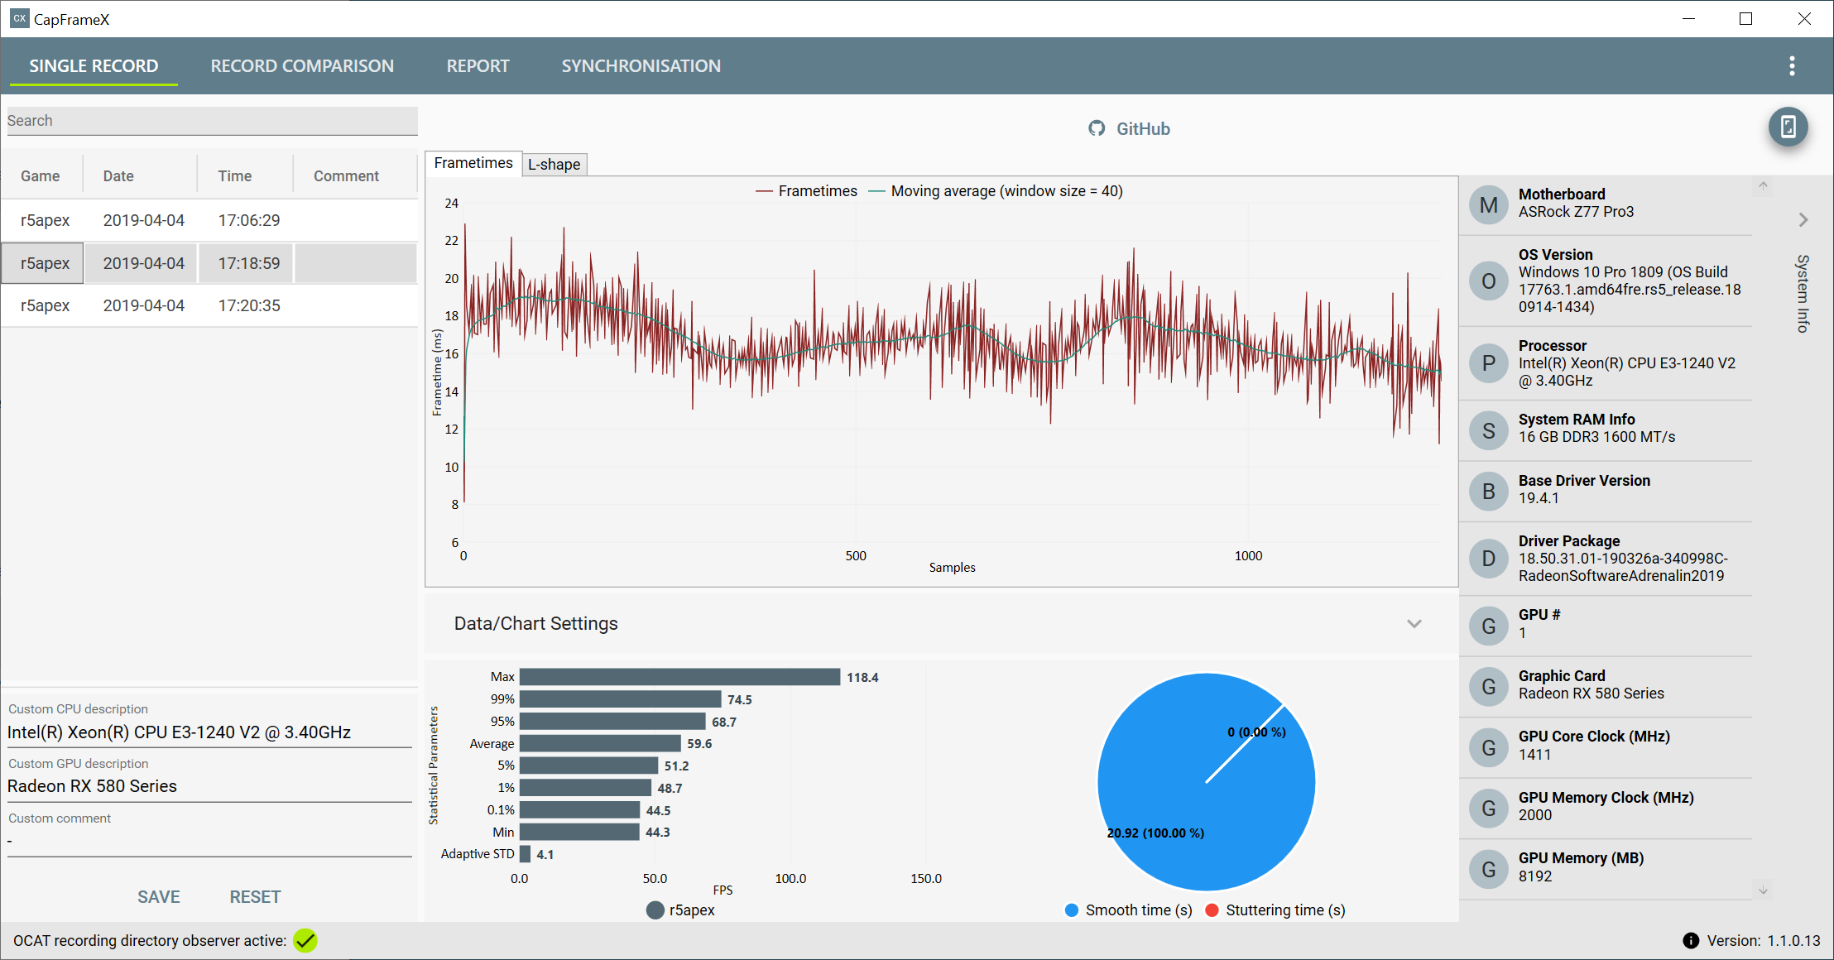Click the Motherboard 'M' avatar icon

[1488, 204]
